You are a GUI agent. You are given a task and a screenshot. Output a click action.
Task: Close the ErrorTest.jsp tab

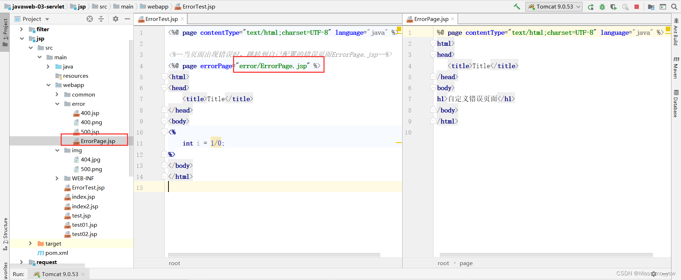coord(182,19)
